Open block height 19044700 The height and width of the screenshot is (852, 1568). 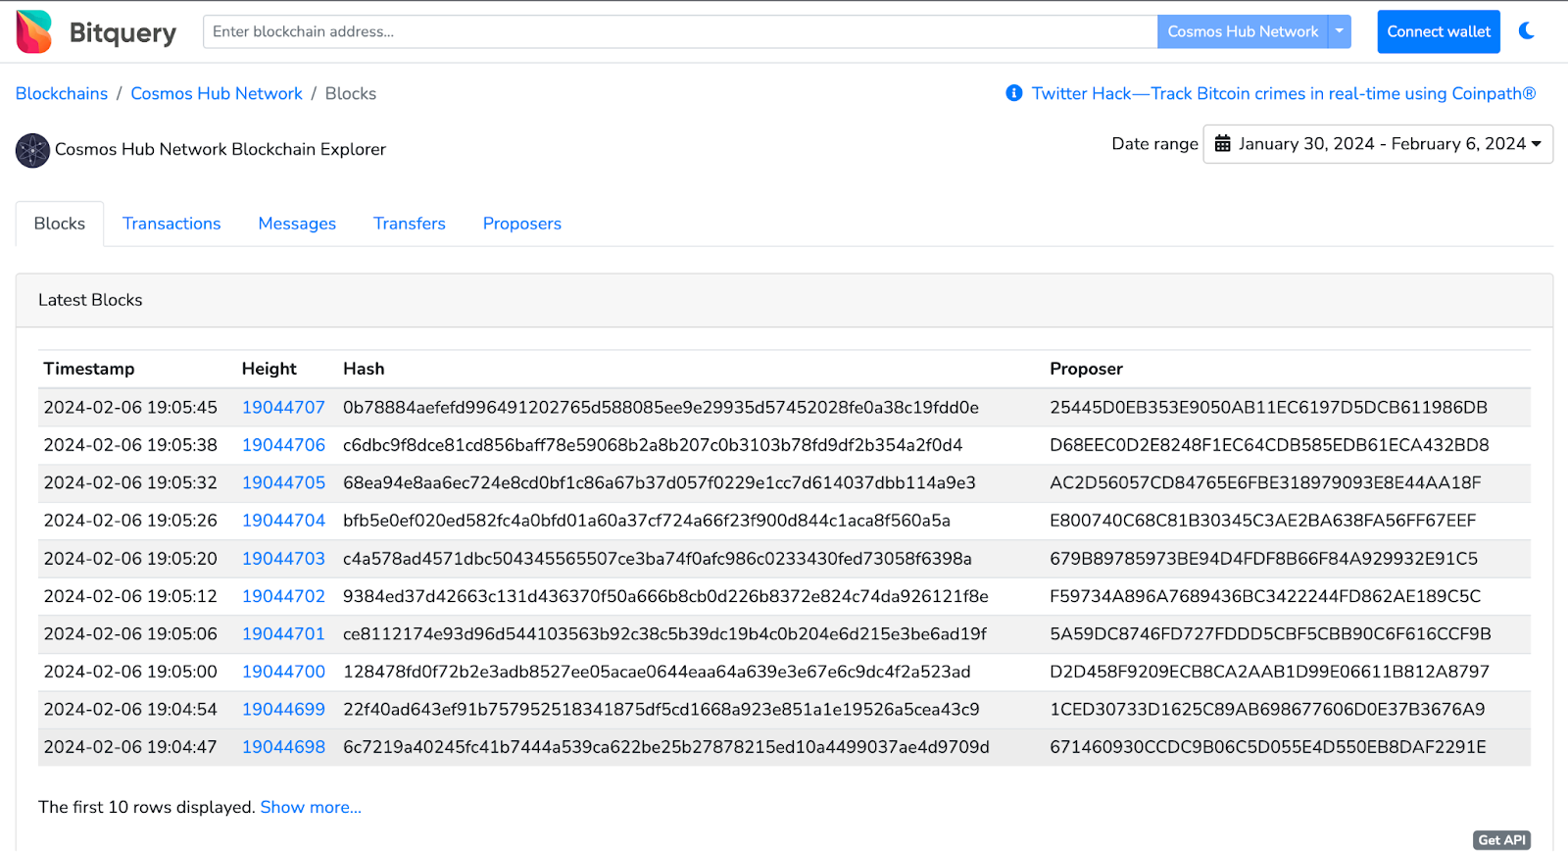(x=283, y=672)
